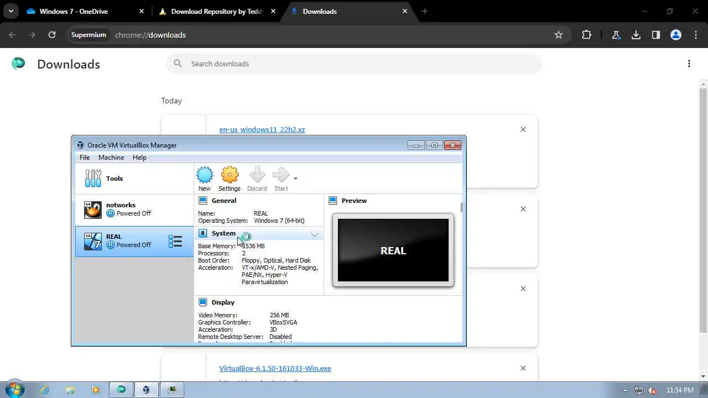Open the VirtualBox File menu
708x398 pixels.
click(x=85, y=158)
